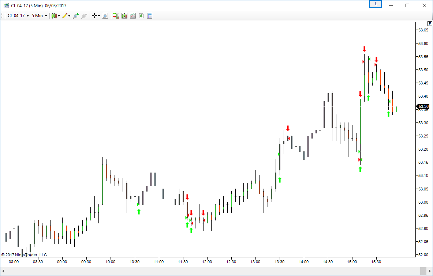Close the chart window

pos(425,5)
